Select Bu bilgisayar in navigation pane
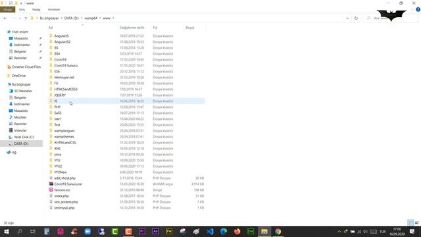This screenshot has height=237, width=421. coord(22,84)
